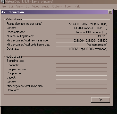
Task: Click the 'Video stream' group label
Action: tap(14, 19)
